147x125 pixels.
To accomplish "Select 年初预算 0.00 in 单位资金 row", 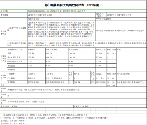I will point(37,66).
